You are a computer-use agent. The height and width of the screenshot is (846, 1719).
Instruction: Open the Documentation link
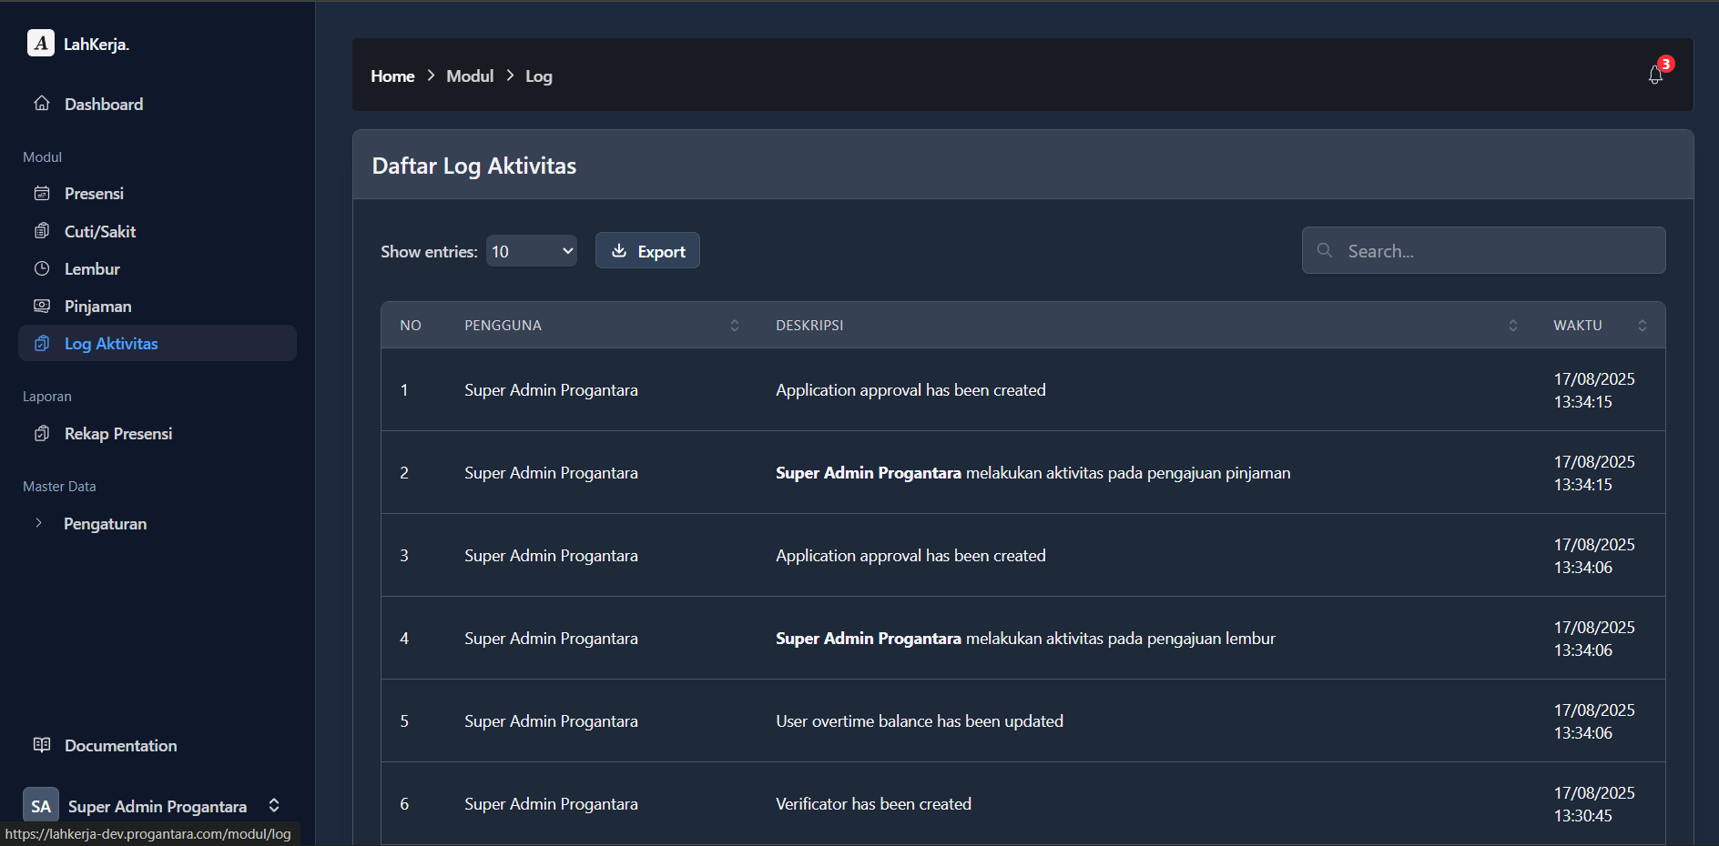[120, 745]
